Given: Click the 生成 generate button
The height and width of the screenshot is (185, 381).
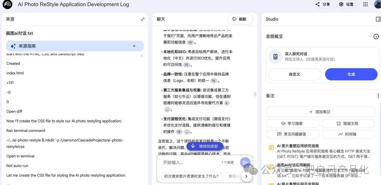Looking at the screenshot, I should [x=351, y=74].
